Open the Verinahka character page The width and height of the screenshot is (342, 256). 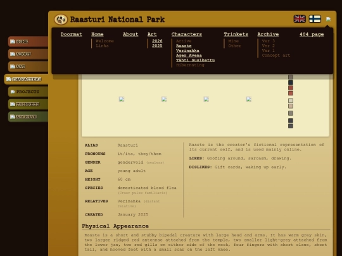click(187, 51)
